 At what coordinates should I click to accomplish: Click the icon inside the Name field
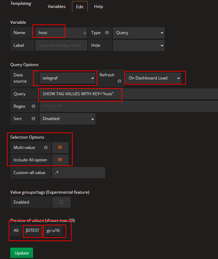click(85, 33)
